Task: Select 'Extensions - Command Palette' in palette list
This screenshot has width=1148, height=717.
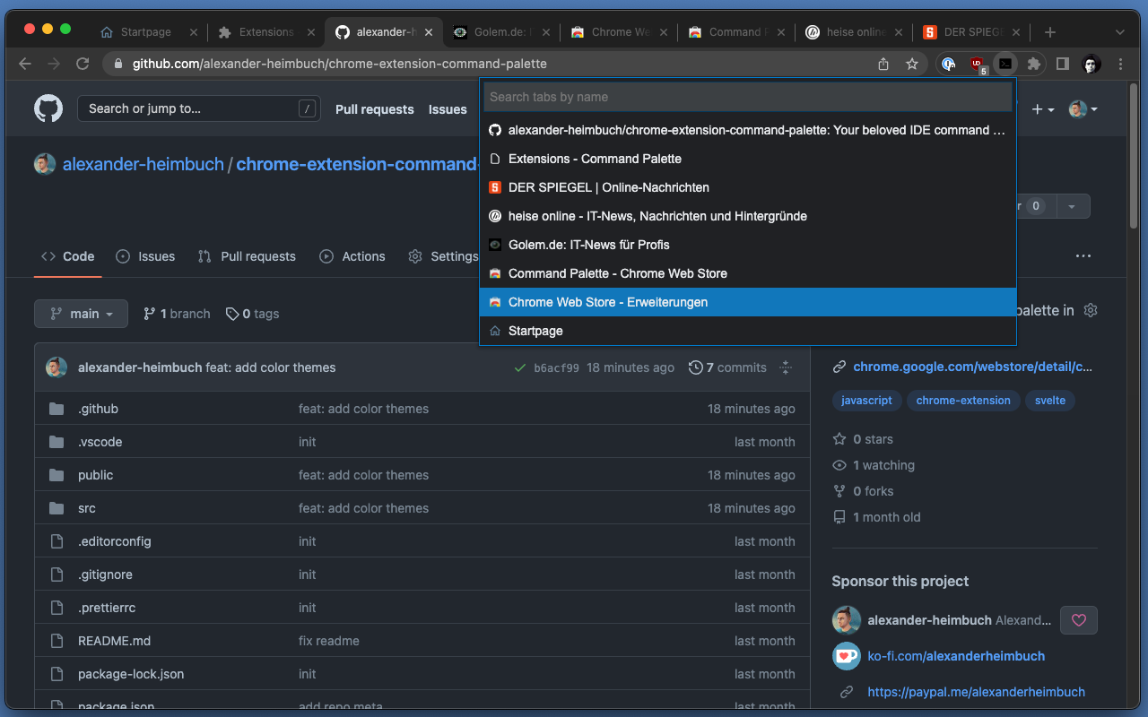Action: click(748, 159)
